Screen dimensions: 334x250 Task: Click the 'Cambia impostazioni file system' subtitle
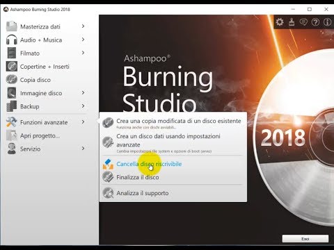click(164, 151)
